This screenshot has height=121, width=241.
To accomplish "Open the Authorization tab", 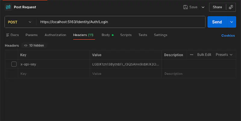I will tap(55, 35).
